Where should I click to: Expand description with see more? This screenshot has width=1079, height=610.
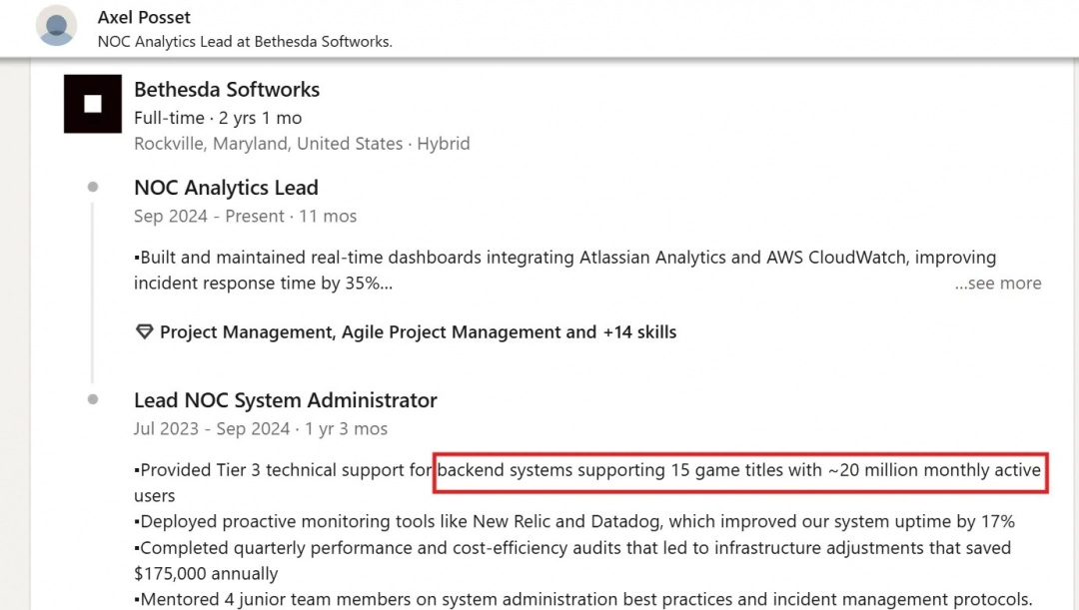tap(998, 284)
